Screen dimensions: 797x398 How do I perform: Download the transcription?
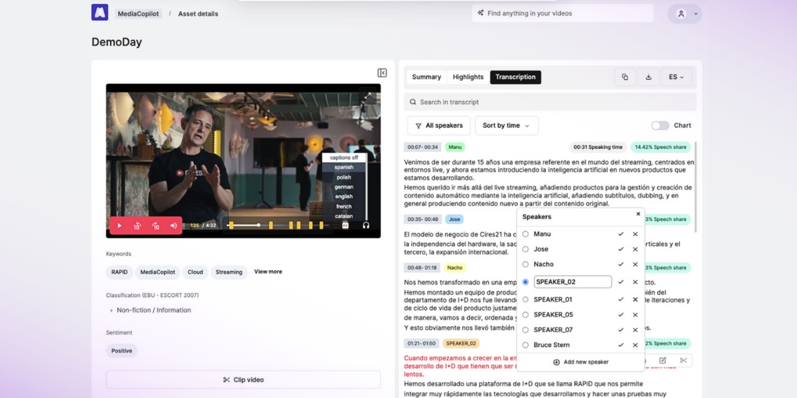tap(648, 77)
